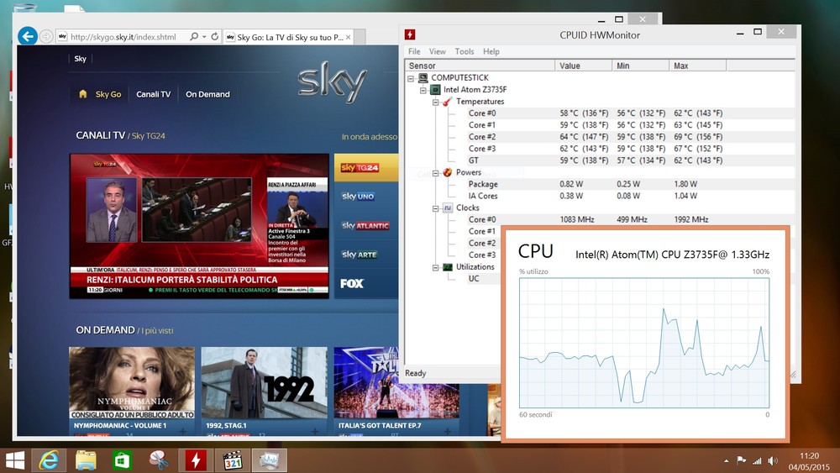The height and width of the screenshot is (473, 840).
Task: Open the Nymphomaniac Volume 1 thumbnail
Action: 132,382
